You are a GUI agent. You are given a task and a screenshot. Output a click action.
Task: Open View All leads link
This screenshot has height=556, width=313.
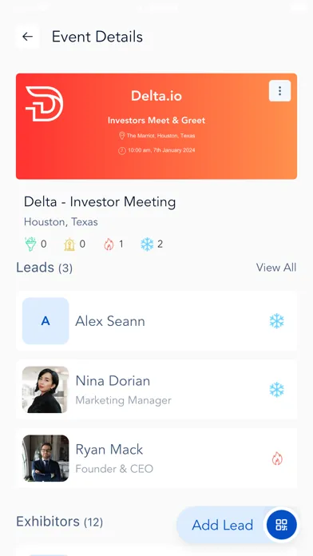pos(276,268)
